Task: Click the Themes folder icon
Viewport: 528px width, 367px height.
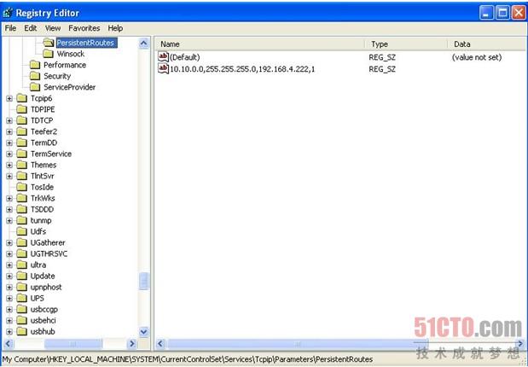Action: (x=22, y=165)
